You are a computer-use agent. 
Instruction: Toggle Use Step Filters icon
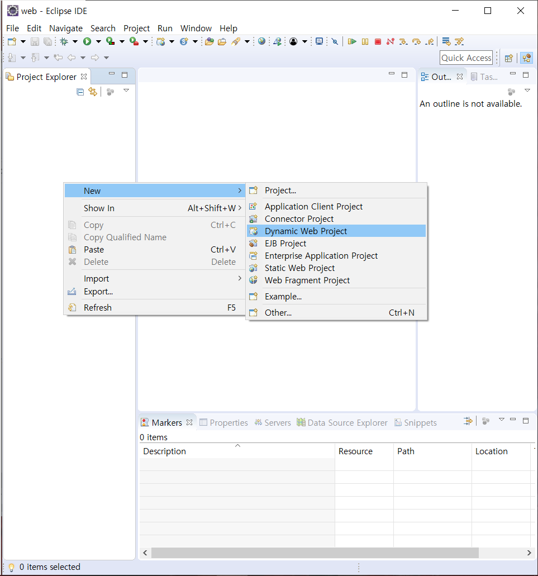click(x=459, y=41)
